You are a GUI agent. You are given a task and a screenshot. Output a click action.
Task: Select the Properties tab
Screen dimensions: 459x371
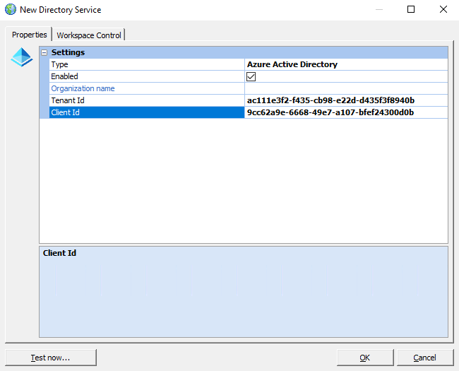[x=30, y=35]
